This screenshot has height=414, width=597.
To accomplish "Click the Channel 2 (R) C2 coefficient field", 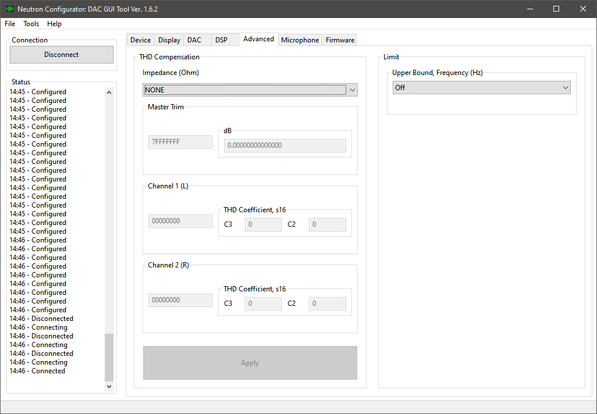I will click(327, 304).
